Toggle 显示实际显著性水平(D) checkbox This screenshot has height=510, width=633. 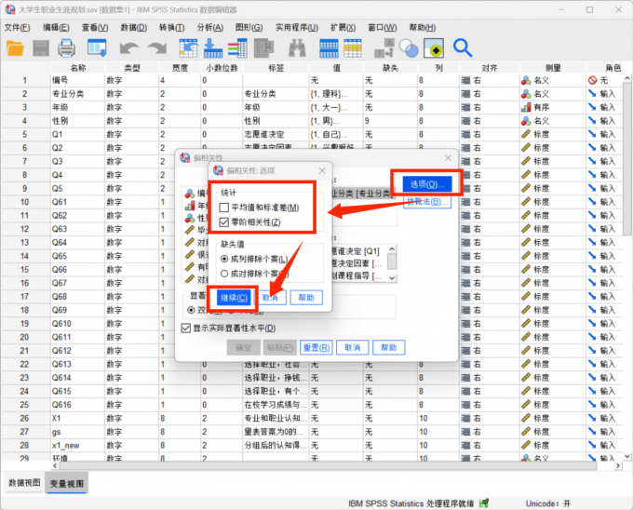click(185, 328)
